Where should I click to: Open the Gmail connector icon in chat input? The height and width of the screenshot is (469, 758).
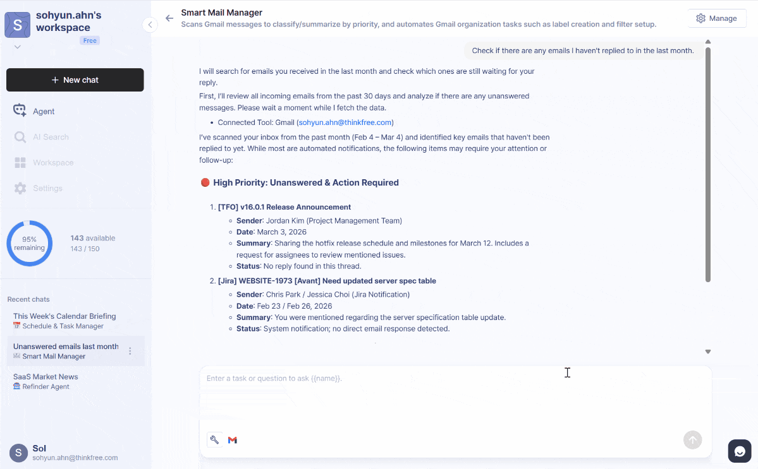(233, 439)
